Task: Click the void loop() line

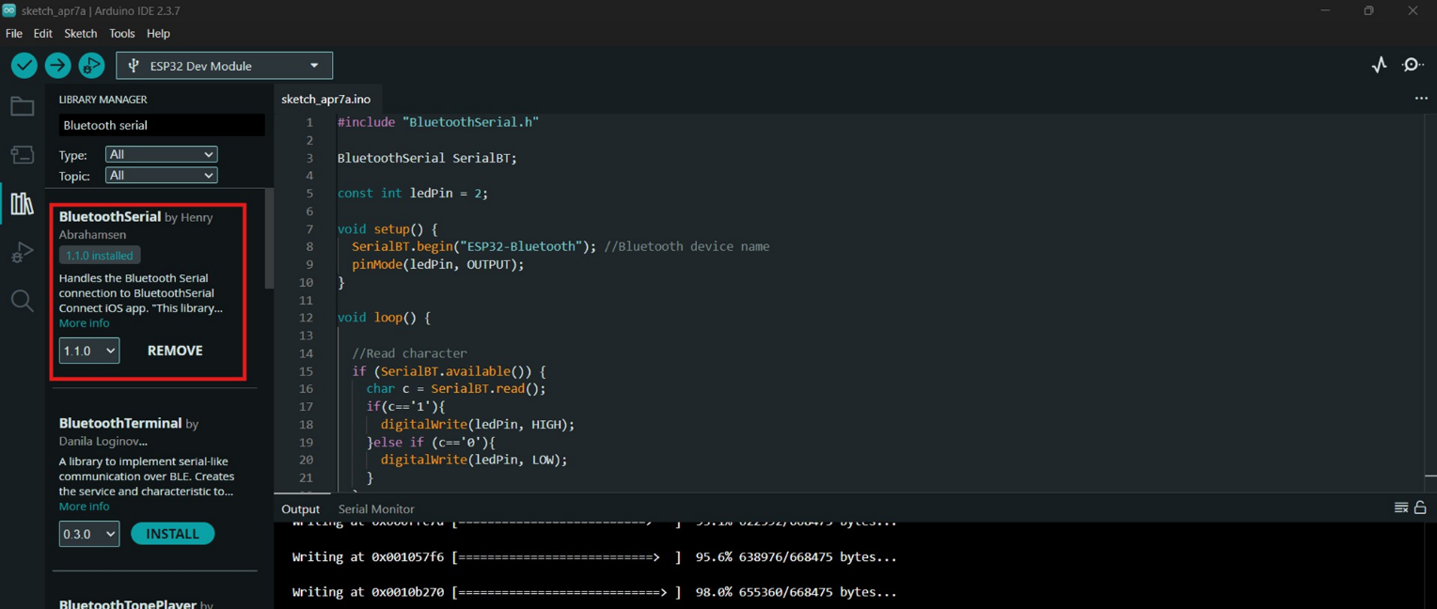Action: pyautogui.click(x=384, y=318)
